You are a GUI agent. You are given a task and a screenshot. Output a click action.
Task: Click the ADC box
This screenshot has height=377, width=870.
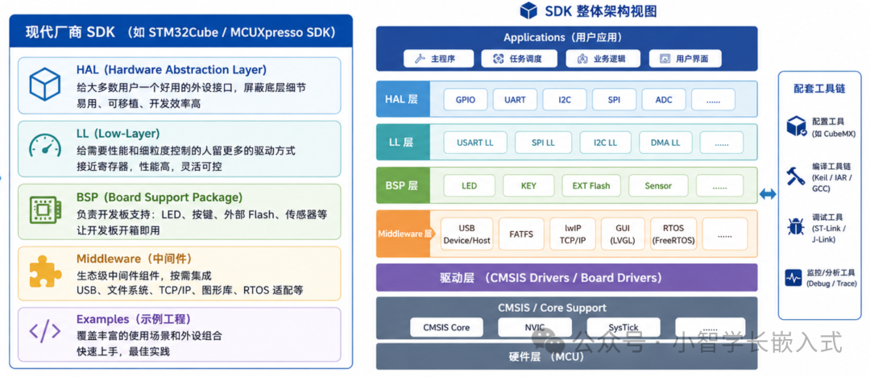(664, 100)
